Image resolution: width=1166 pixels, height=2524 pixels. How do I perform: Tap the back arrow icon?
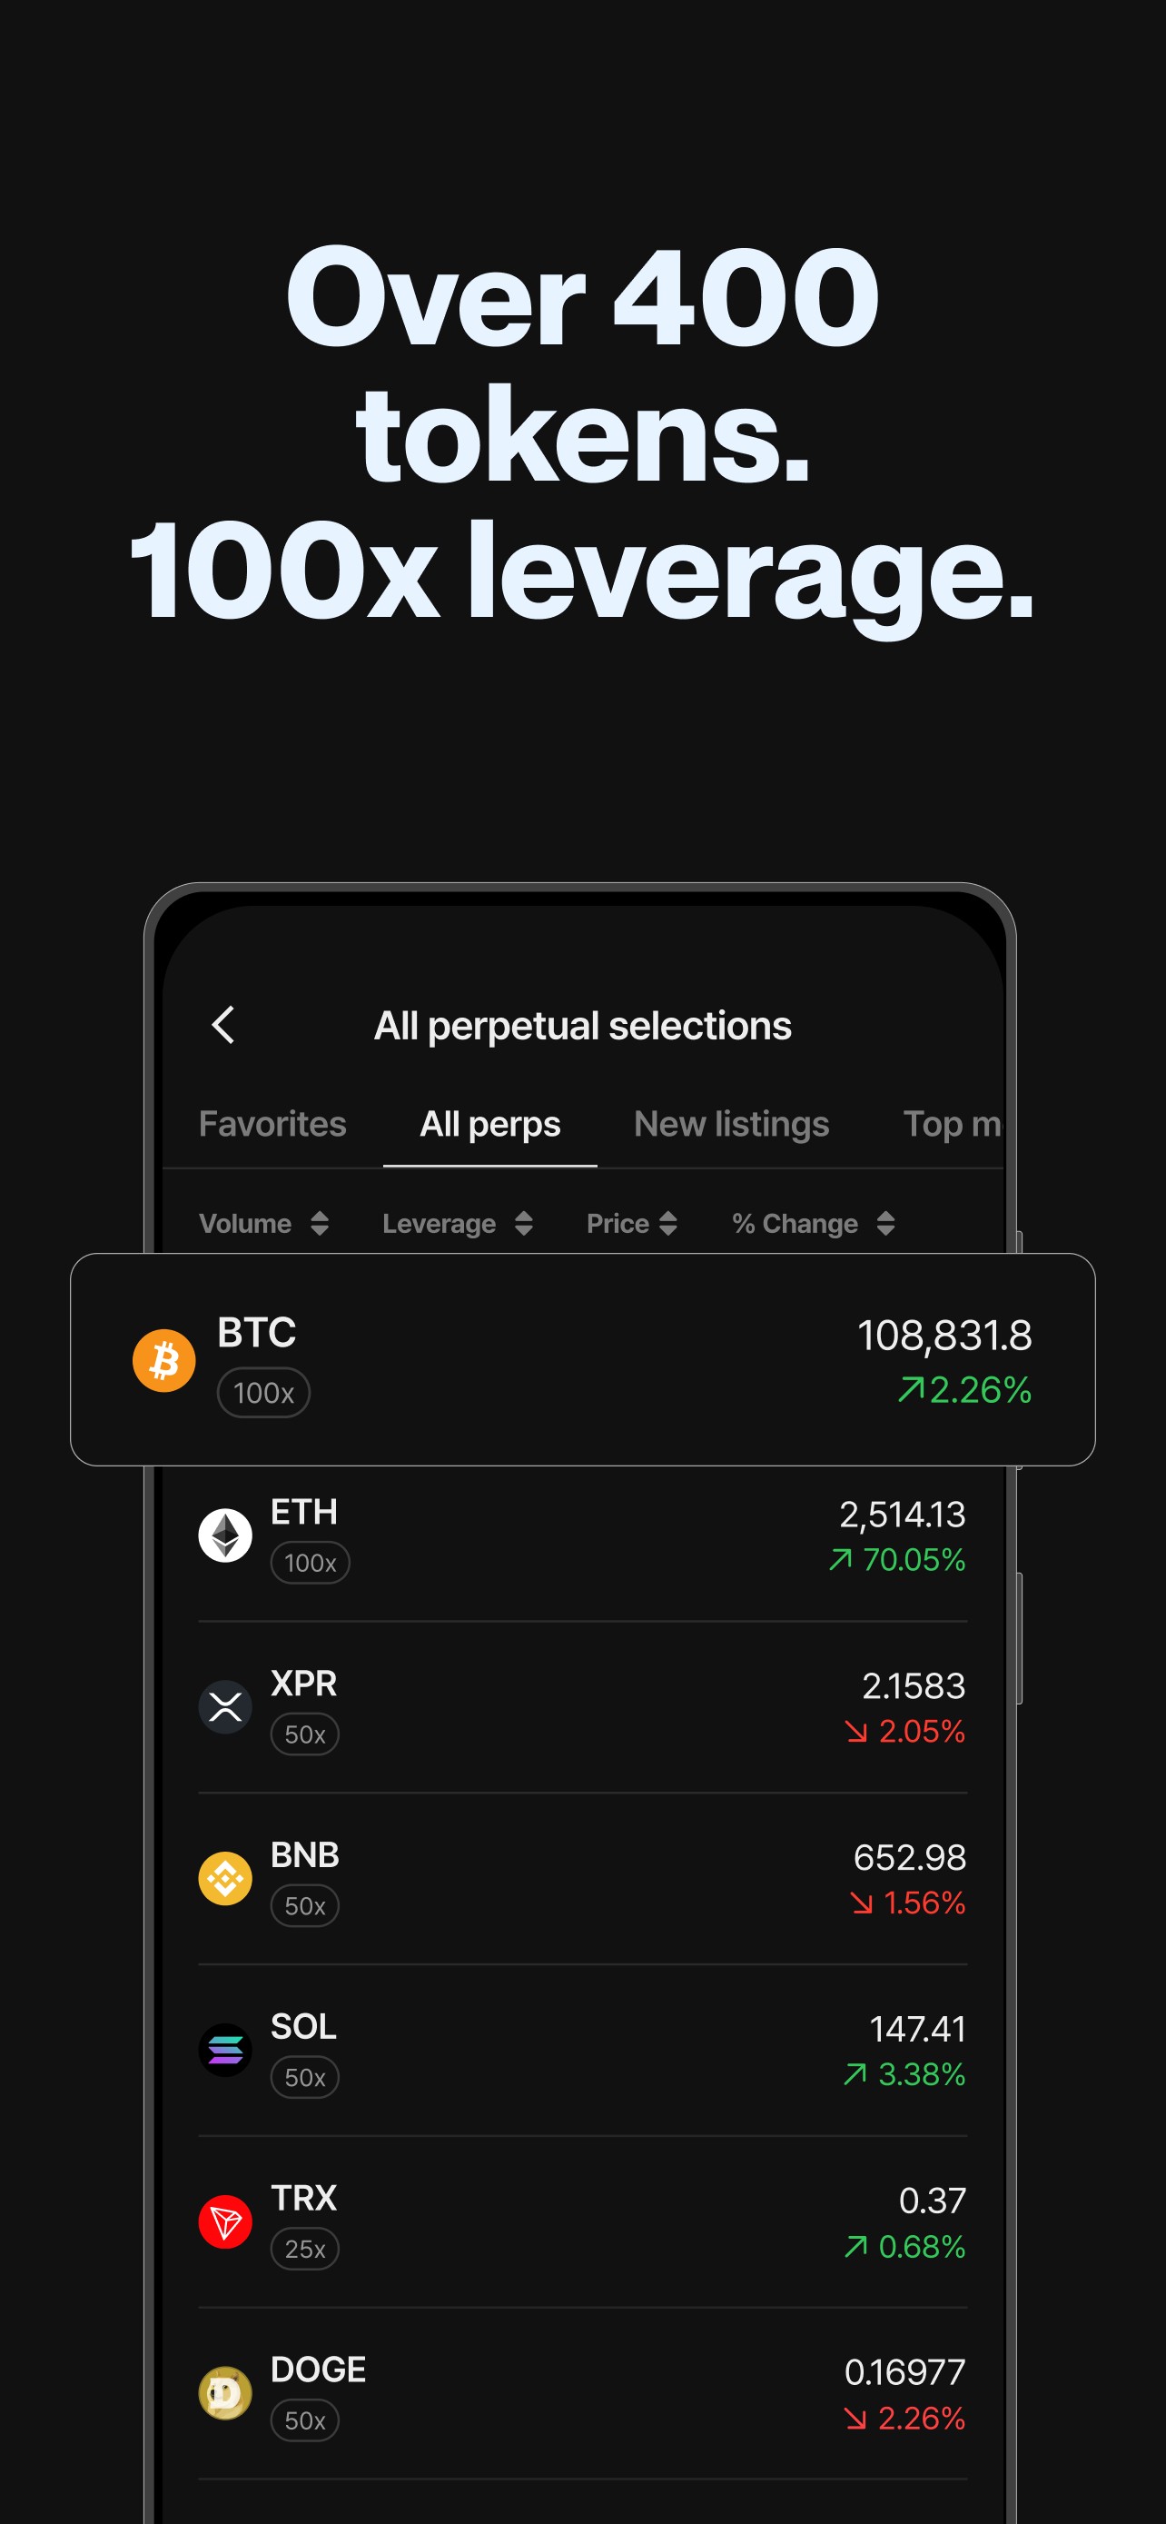pos(223,1025)
